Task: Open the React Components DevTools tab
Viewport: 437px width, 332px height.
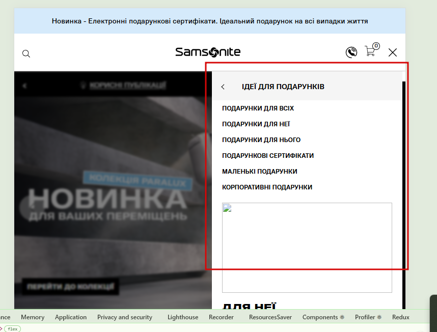Action: [323, 317]
